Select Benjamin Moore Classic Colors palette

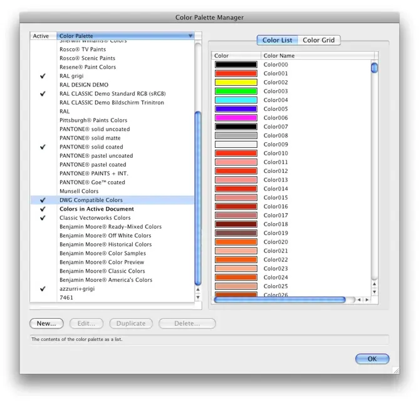pos(102,271)
